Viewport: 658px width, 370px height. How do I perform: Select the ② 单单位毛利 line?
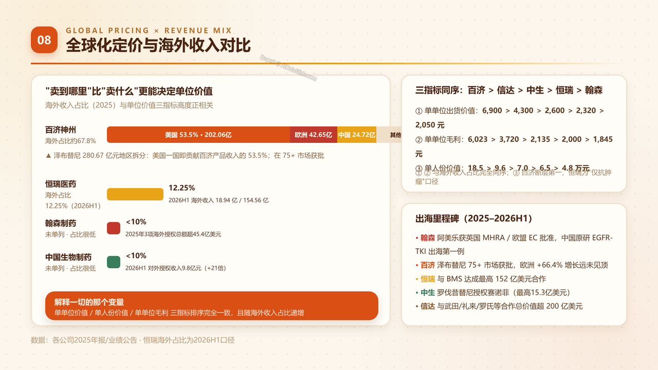(x=514, y=146)
